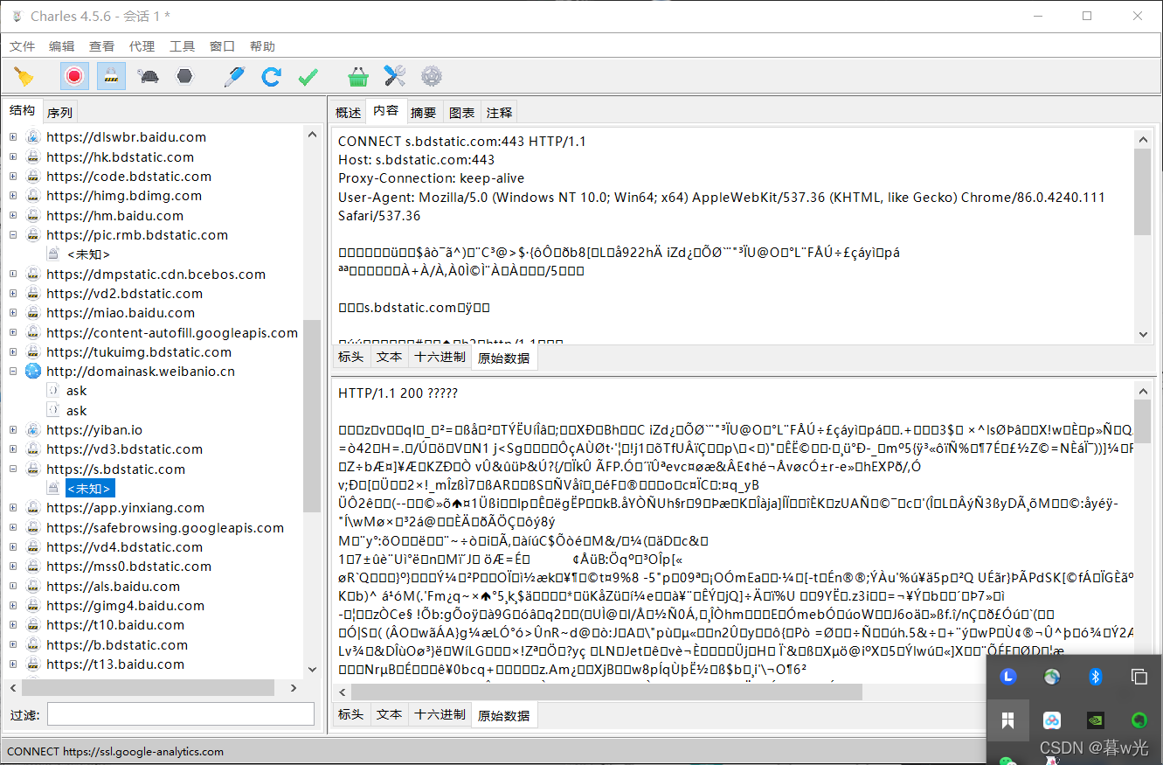
Task: Expand the https://als.baidu.com node
Action: pyautogui.click(x=13, y=586)
